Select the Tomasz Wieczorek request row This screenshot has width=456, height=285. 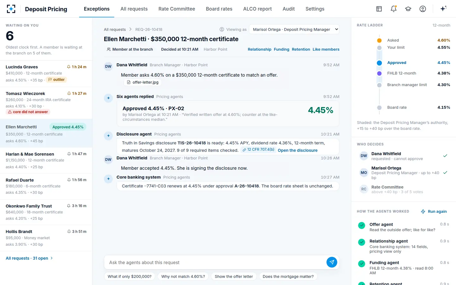[46, 103]
